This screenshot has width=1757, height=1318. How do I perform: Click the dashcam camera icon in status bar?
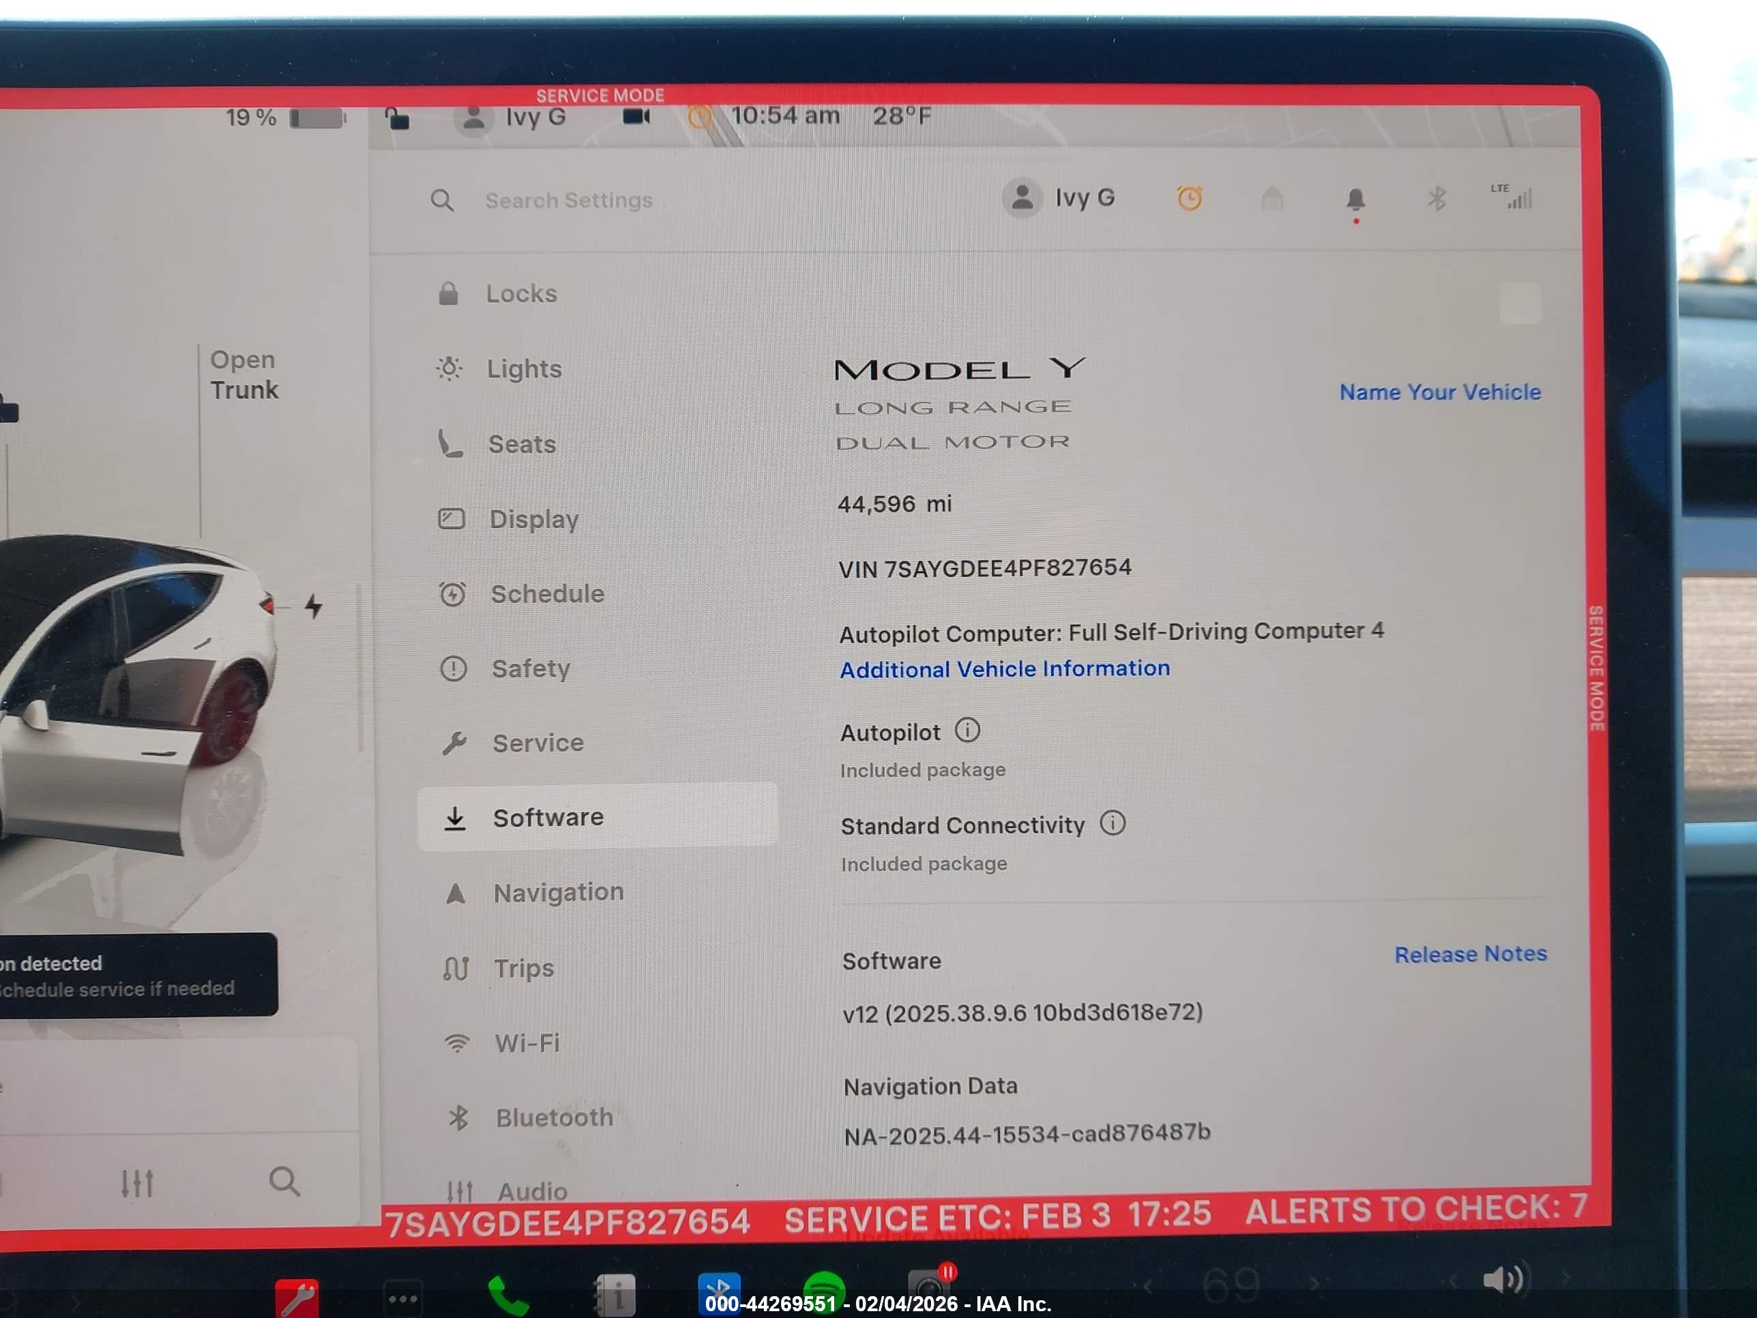636,117
